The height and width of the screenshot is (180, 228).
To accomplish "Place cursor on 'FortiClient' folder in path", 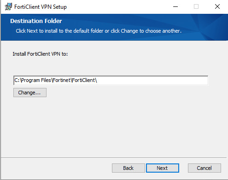I will 83,80.
